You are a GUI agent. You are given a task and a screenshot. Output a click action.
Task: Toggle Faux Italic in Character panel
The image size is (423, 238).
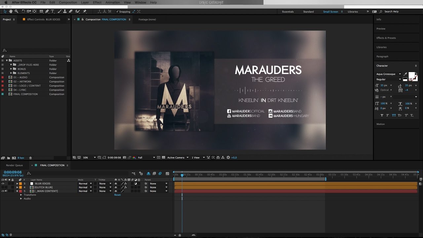pyautogui.click(x=388, y=115)
